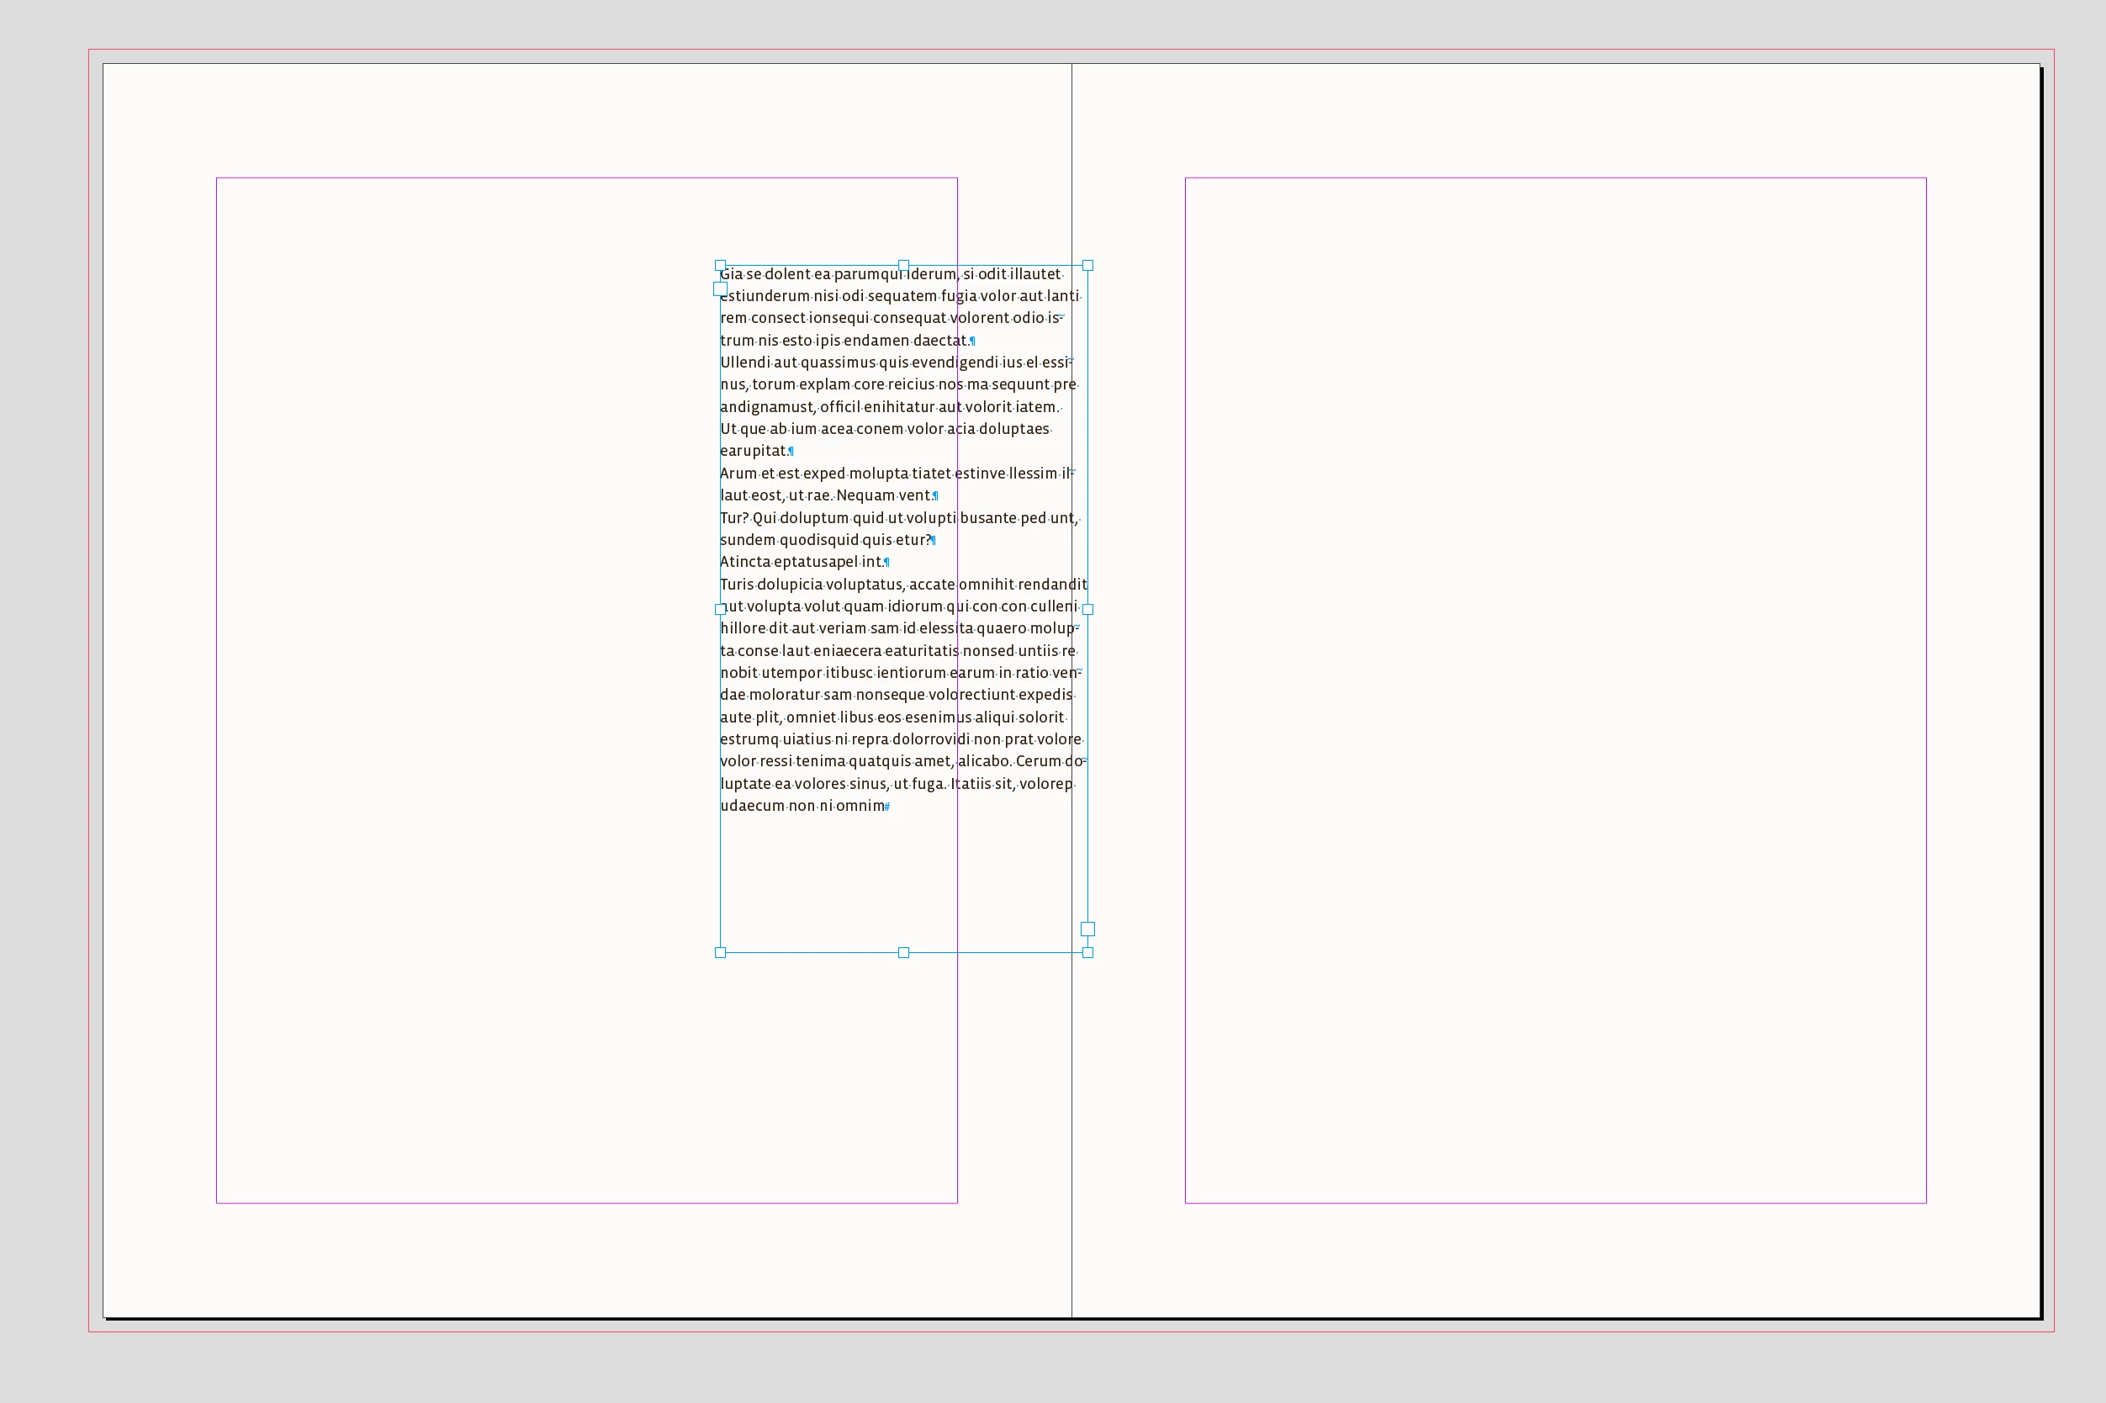
Task: Click the word 'Turis' starting the last paragraph
Action: (x=738, y=585)
